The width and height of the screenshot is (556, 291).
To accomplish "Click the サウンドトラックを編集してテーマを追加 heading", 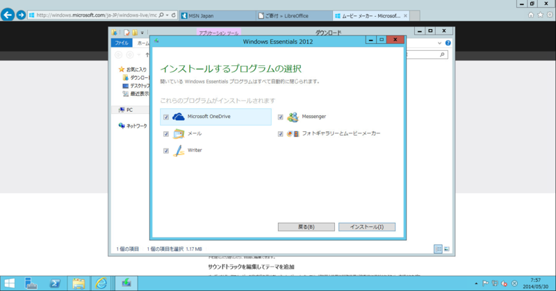I will pos(251,267).
